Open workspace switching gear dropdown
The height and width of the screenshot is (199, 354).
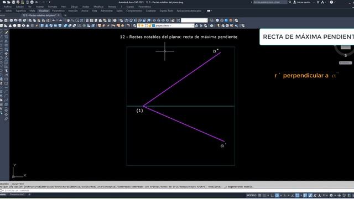coord(335,195)
